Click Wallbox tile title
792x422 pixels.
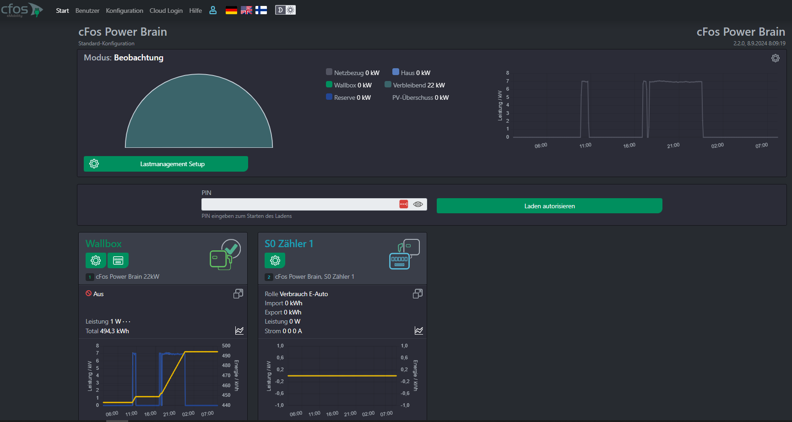[103, 243]
